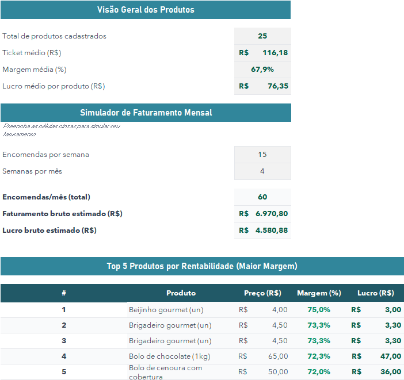Screen dimensions: 404x380
Task: Select the 'Visão Geral dos Produtos' header
Action: pos(146,10)
